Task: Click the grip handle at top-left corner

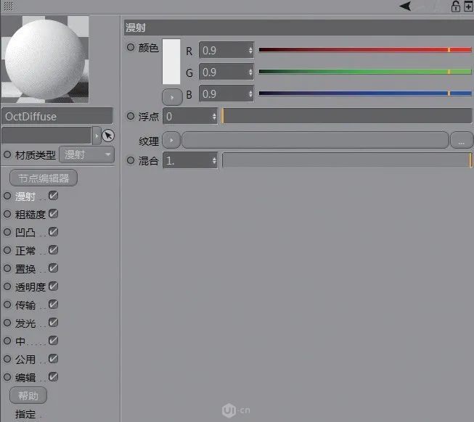Action: pyautogui.click(x=8, y=6)
